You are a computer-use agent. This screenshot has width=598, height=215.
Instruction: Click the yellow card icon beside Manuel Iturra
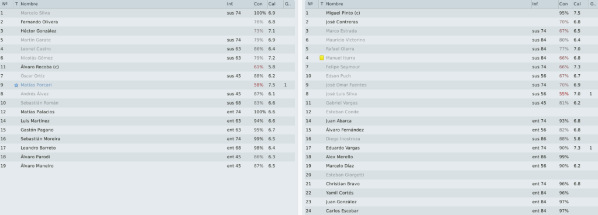pyautogui.click(x=321, y=58)
